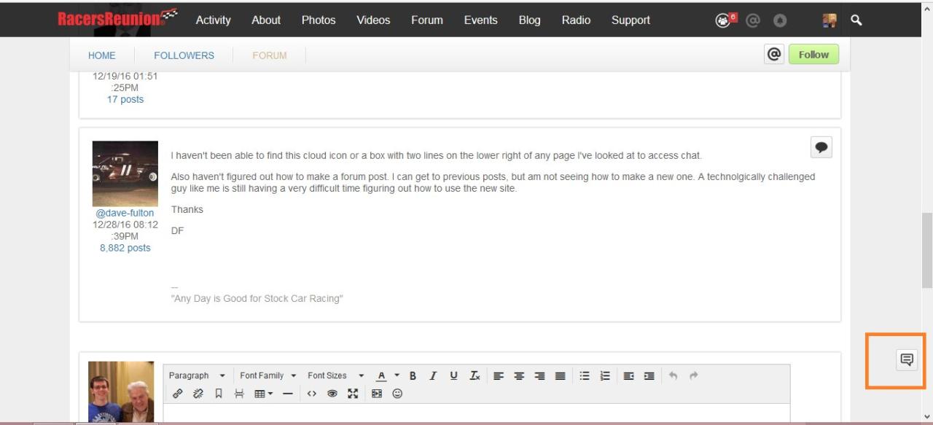Open source code view in editor
The width and height of the screenshot is (933, 425).
pyautogui.click(x=311, y=394)
